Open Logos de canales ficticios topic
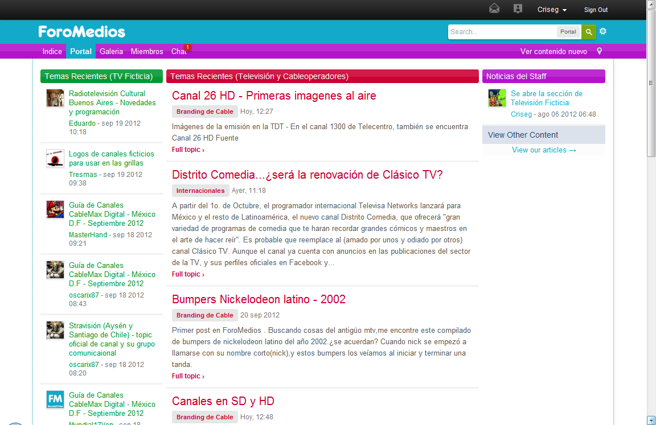Viewport: 656px width, 425px height. click(x=111, y=158)
